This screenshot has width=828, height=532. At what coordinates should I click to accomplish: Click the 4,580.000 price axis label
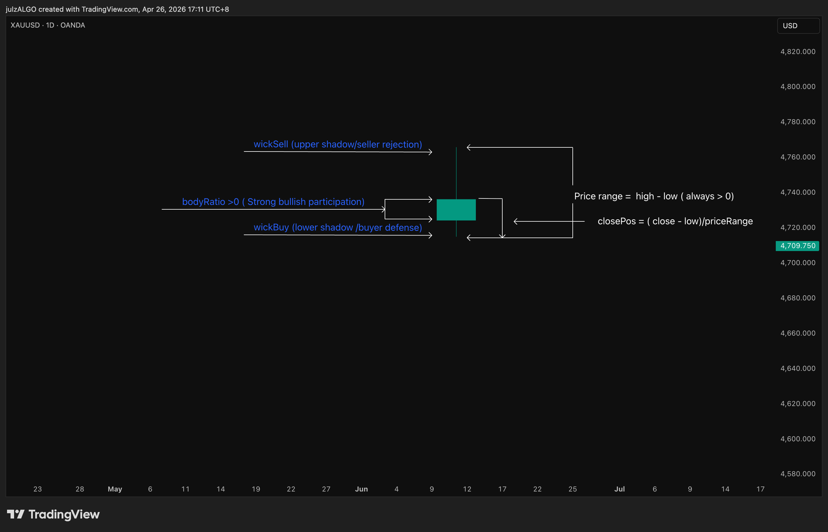tap(798, 474)
